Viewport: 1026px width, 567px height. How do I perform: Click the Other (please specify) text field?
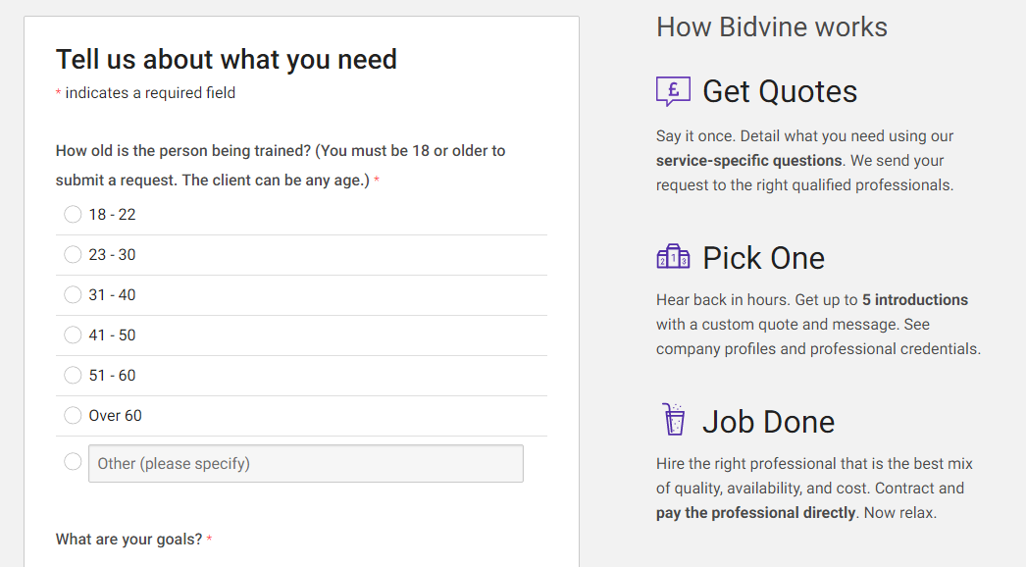pyautogui.click(x=306, y=464)
